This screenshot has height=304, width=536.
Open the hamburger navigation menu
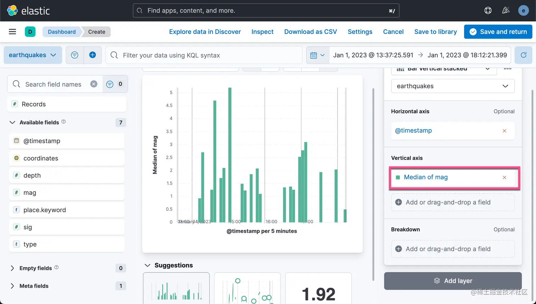point(12,32)
